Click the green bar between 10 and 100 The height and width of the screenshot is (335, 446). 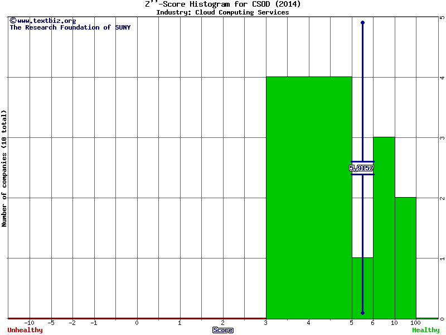(406, 258)
